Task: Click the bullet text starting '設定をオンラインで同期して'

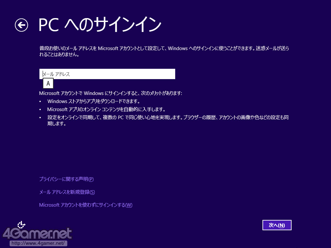Action: 168,120
